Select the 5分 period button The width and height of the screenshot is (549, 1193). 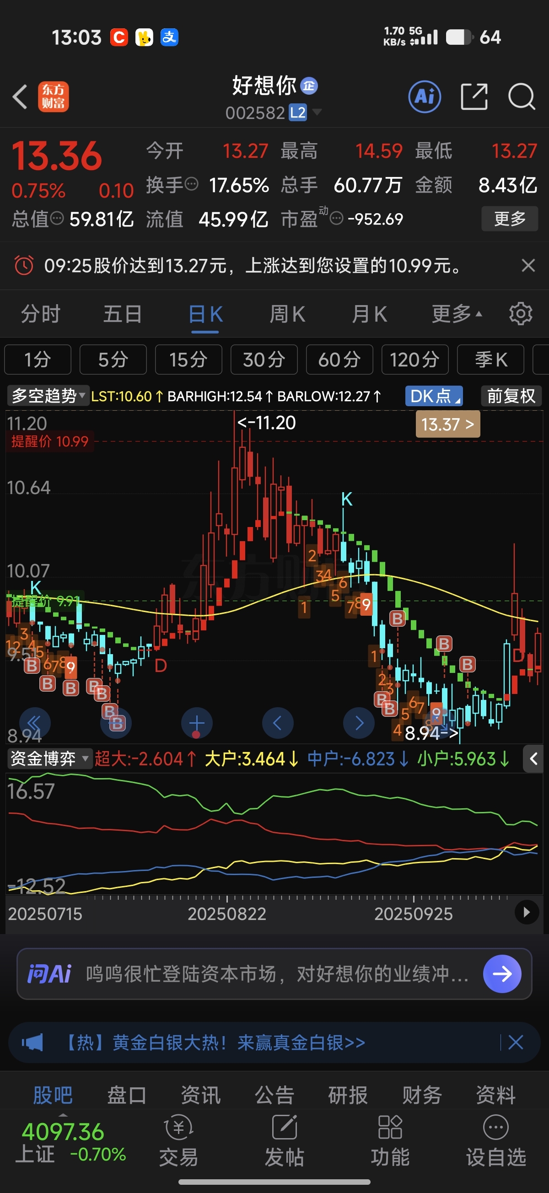click(x=113, y=360)
